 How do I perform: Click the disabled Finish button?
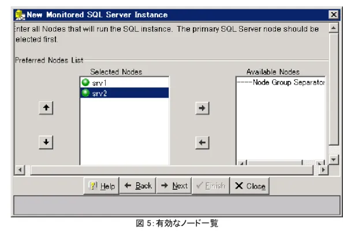pyautogui.click(x=211, y=186)
